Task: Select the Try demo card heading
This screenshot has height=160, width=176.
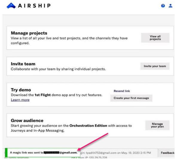Action: click(21, 90)
